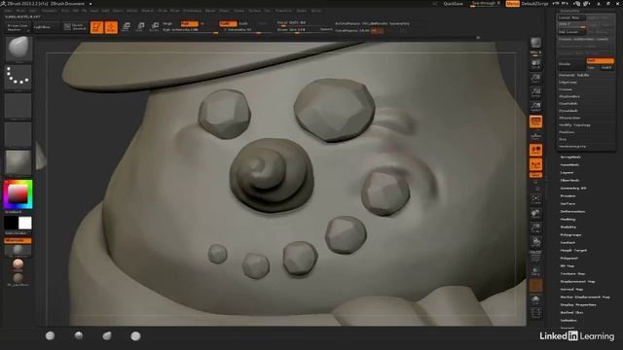Expand the ShadowBox section
Viewport: 623px width, 350px height.
tap(569, 96)
